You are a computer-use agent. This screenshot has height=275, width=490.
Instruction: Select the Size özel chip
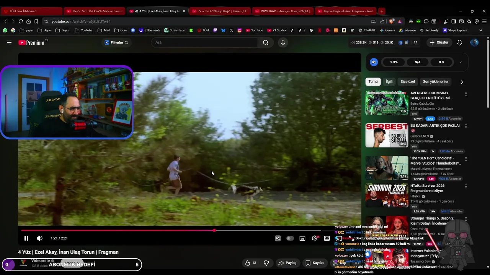click(x=408, y=81)
